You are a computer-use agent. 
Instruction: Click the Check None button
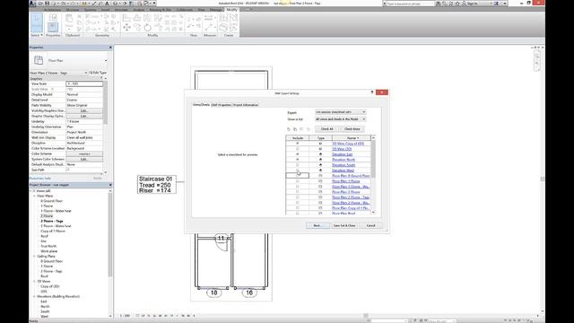[352, 129]
